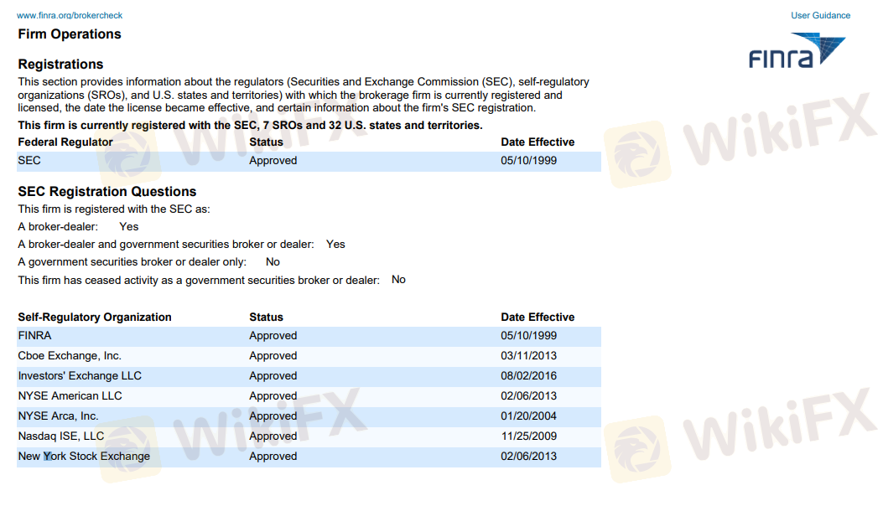Click the Date Effective header of SRO table

tap(538, 317)
